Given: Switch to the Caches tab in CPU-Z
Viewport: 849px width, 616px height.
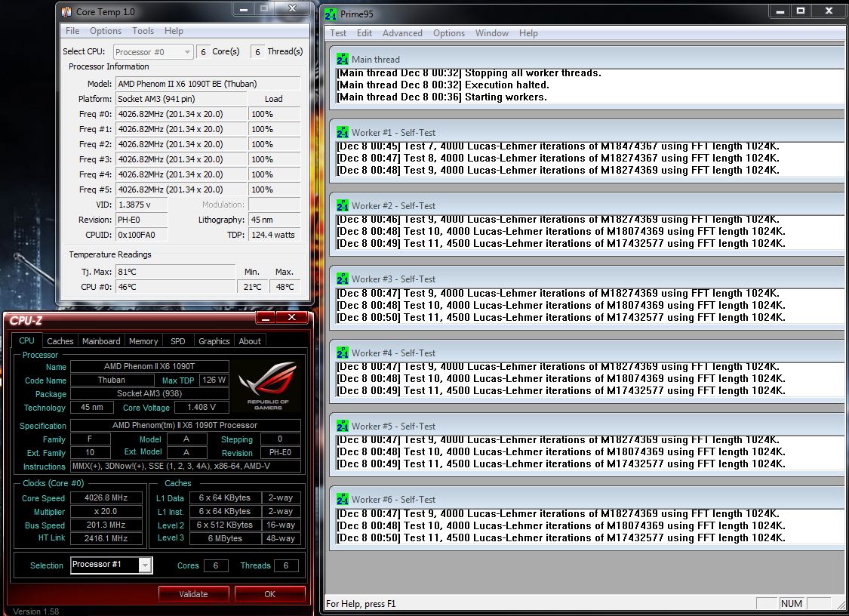Looking at the screenshot, I should pos(60,340).
